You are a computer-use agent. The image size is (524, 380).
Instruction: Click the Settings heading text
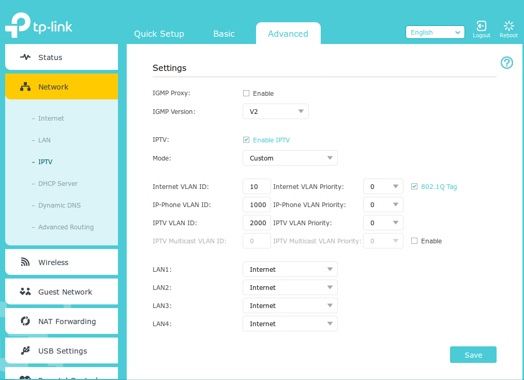pos(170,68)
